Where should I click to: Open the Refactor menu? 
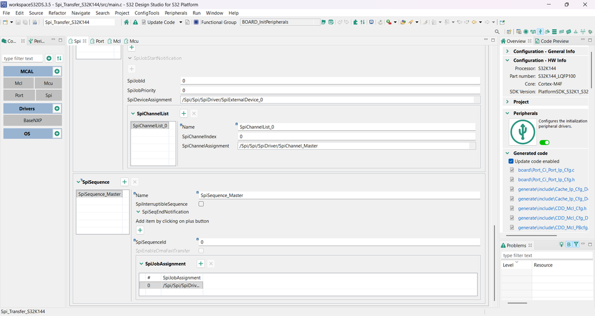(57, 13)
